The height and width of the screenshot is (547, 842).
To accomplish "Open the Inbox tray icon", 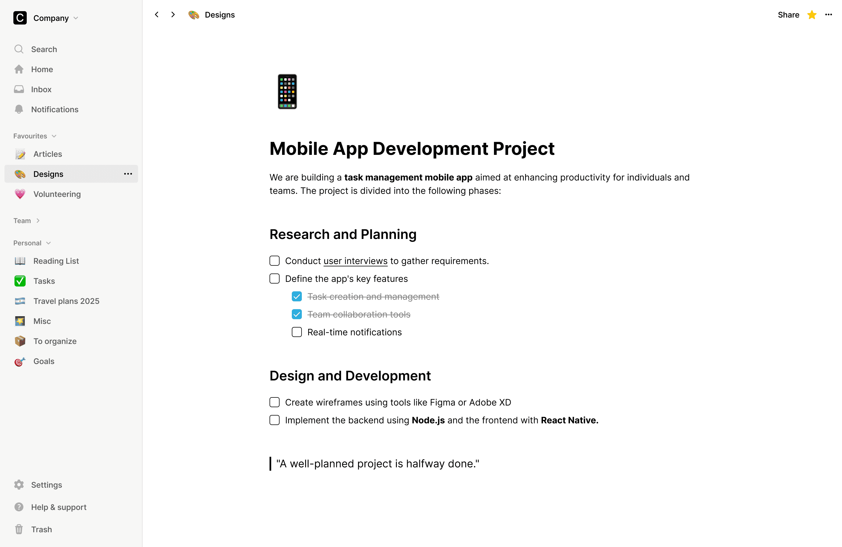I will (19, 89).
